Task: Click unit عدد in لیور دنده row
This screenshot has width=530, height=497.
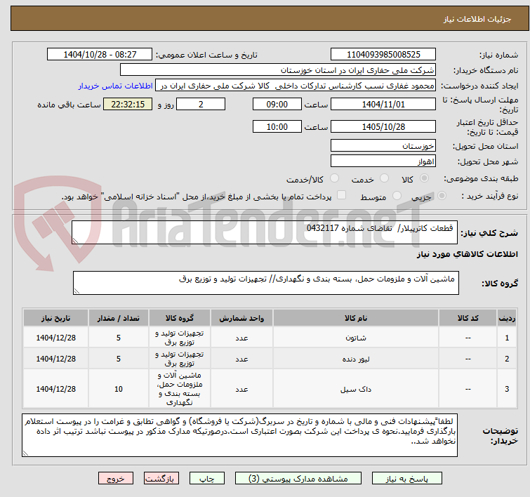Action: pyautogui.click(x=241, y=359)
